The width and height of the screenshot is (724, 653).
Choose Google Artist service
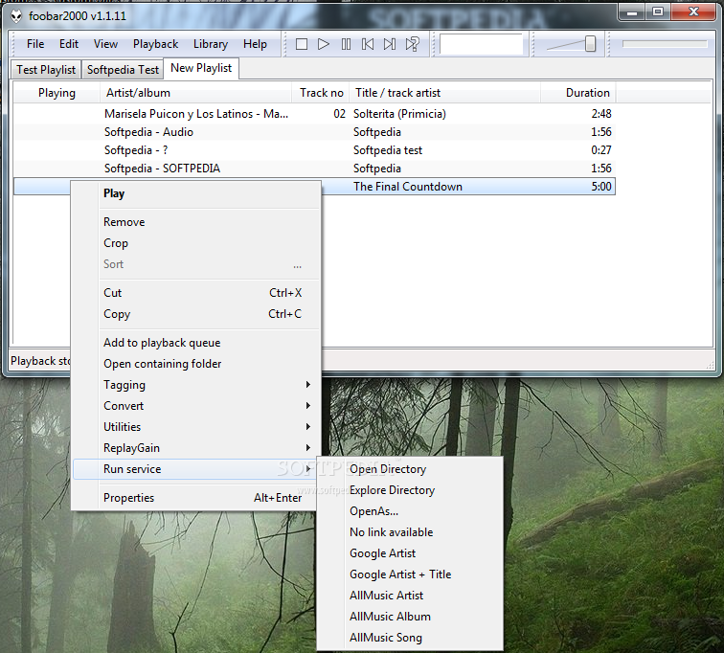click(x=410, y=553)
